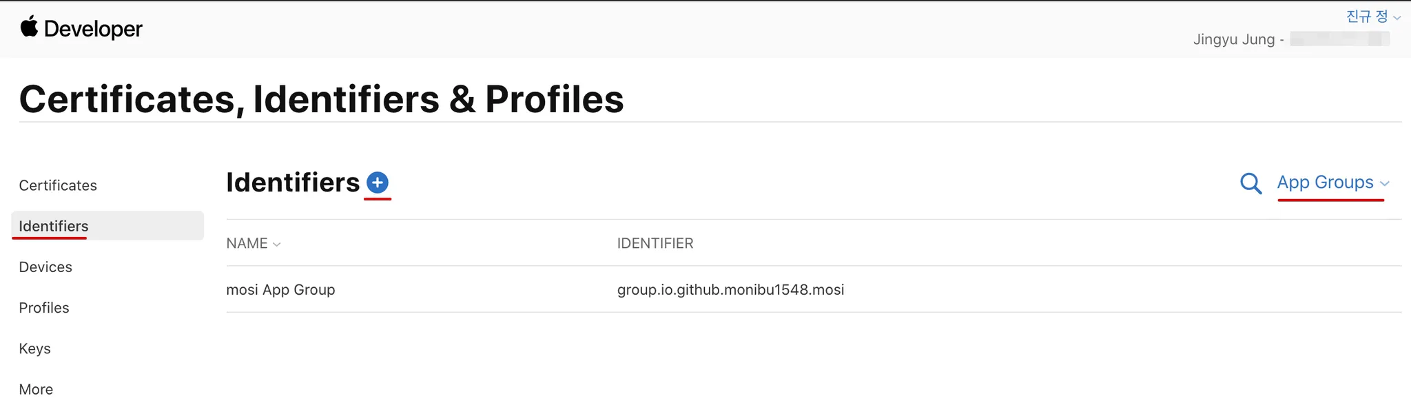Click the Apple logo icon
Screen dimensions: 1411x416
click(29, 28)
